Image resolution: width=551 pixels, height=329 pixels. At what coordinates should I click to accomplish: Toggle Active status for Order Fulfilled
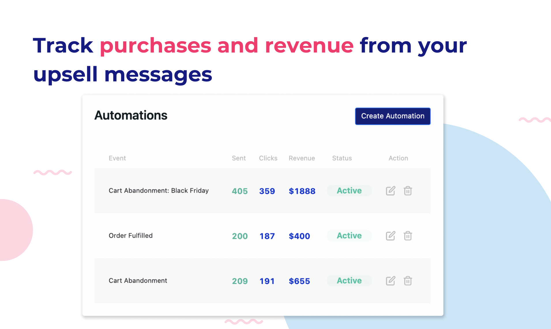(x=349, y=236)
